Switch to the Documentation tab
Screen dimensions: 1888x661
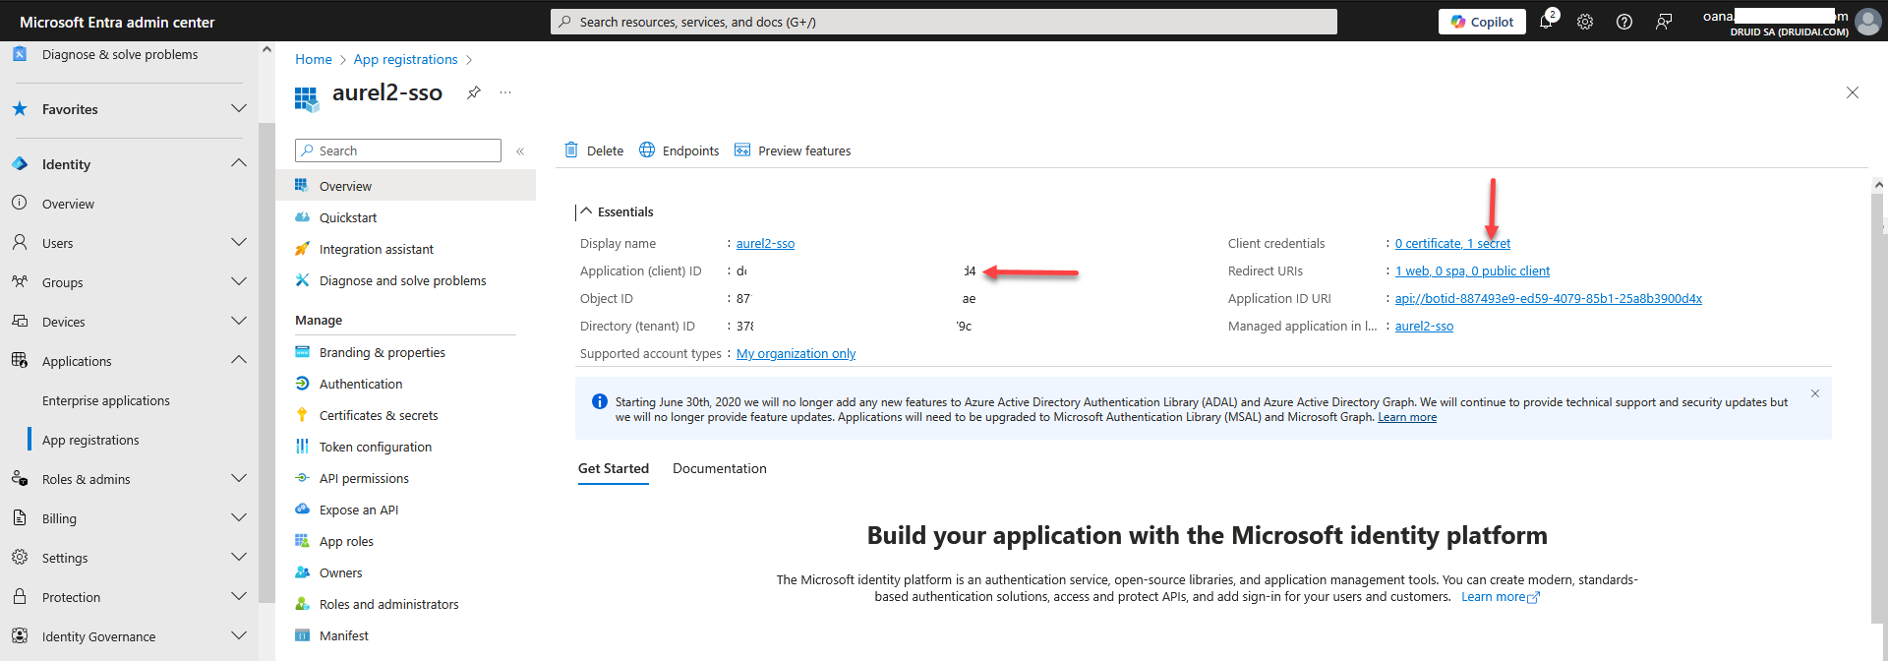click(x=720, y=468)
